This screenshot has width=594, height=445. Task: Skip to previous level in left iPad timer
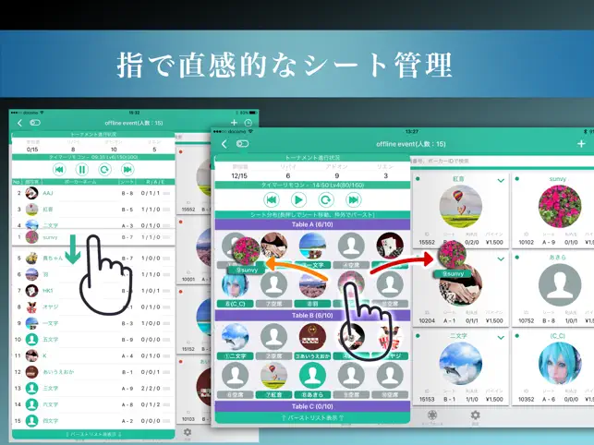(59, 169)
